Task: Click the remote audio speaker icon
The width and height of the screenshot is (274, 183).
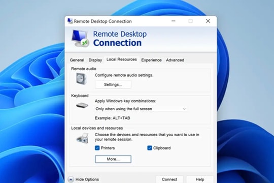Action: pos(81,79)
